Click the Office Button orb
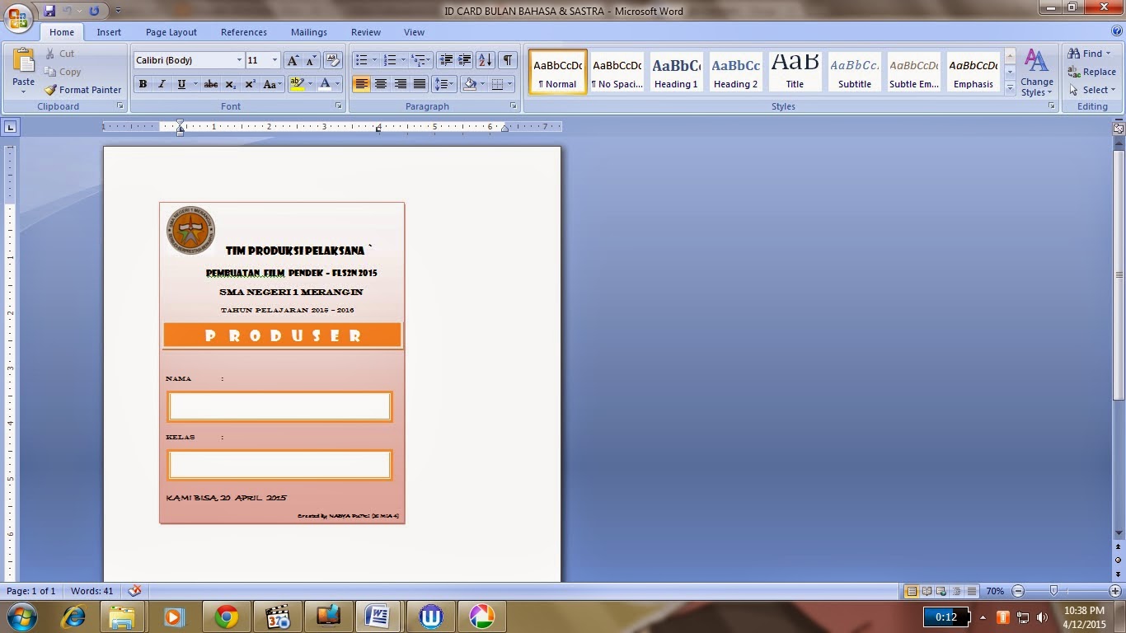1126x633 pixels. tap(18, 15)
